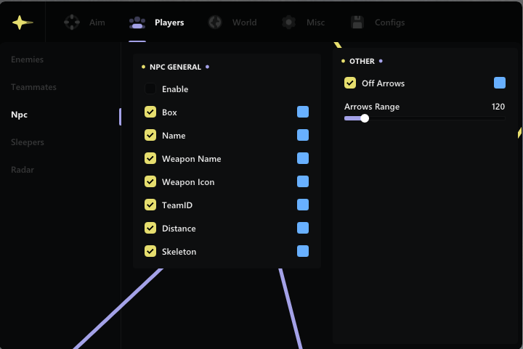Open the Name color swatch
Screen dimensions: 523x349
pos(303,136)
